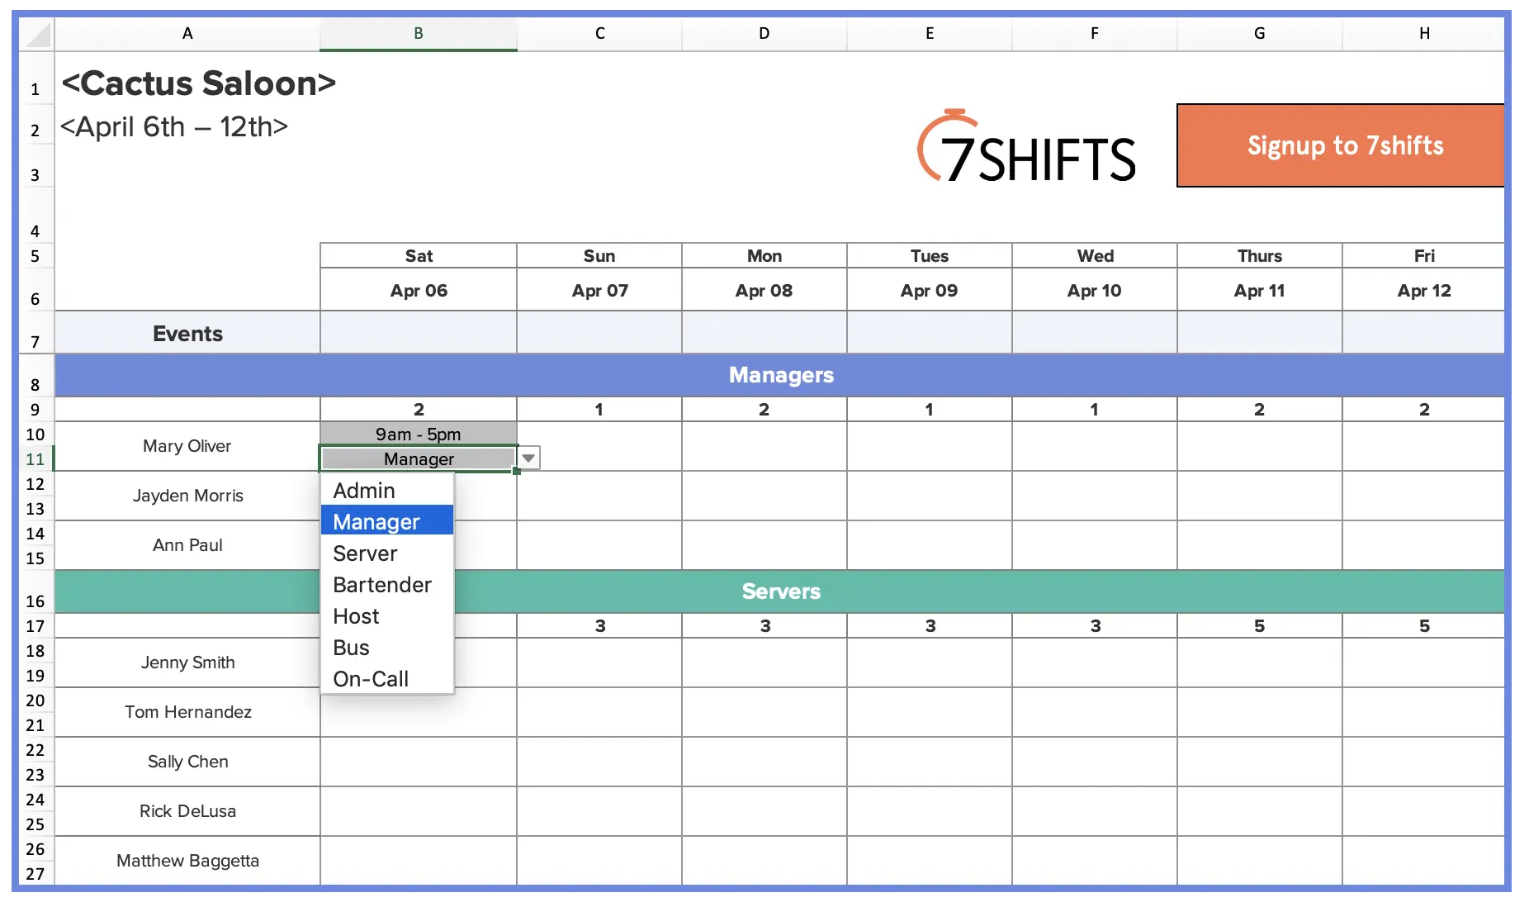Click the Cactus Saloon title cell
This screenshot has width=1529, height=907.
tap(200, 83)
